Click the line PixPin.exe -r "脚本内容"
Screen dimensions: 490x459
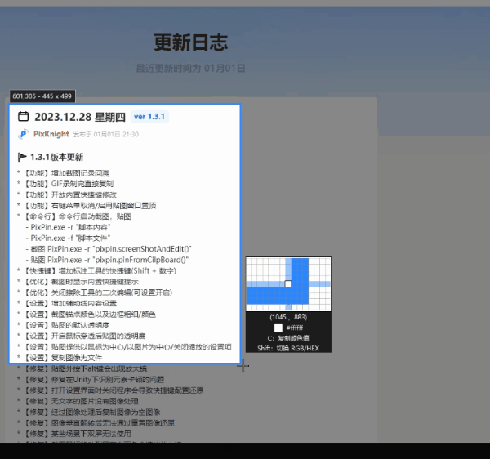point(69,227)
